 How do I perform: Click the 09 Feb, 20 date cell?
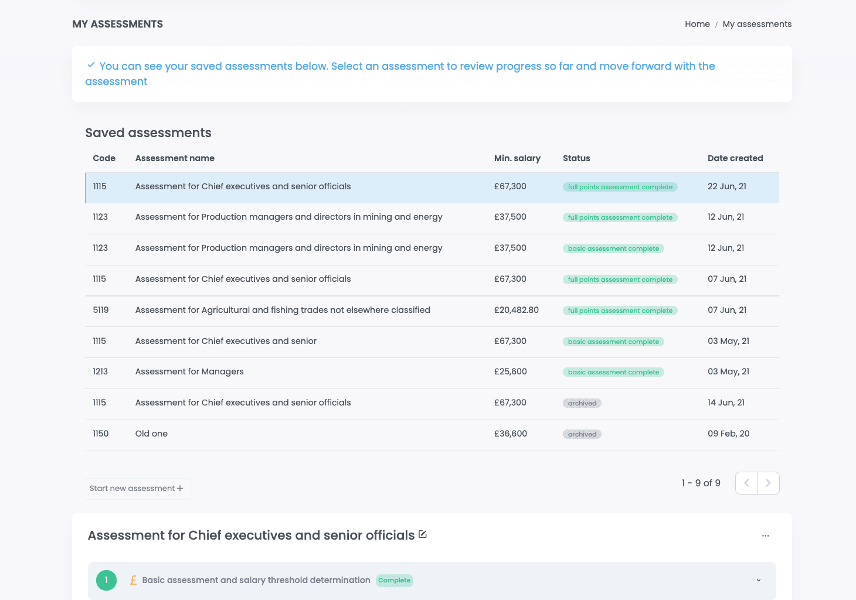[729, 434]
